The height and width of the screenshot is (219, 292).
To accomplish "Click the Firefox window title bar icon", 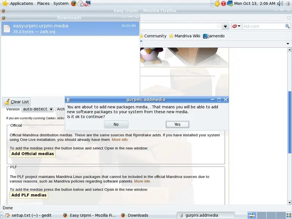I will 4,11.
